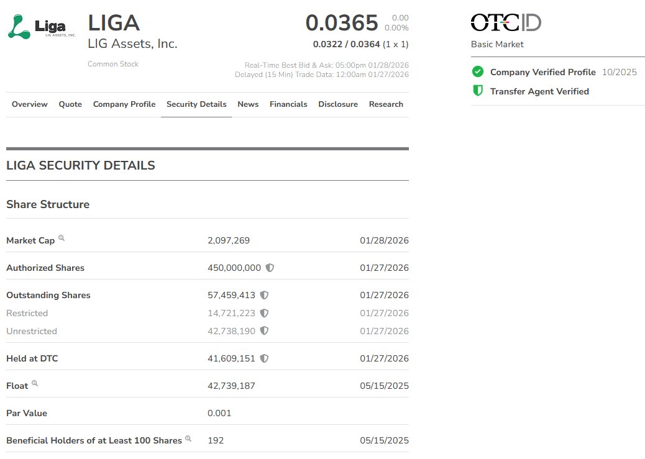Click the Delayed Trade Data timestamp

(322, 75)
